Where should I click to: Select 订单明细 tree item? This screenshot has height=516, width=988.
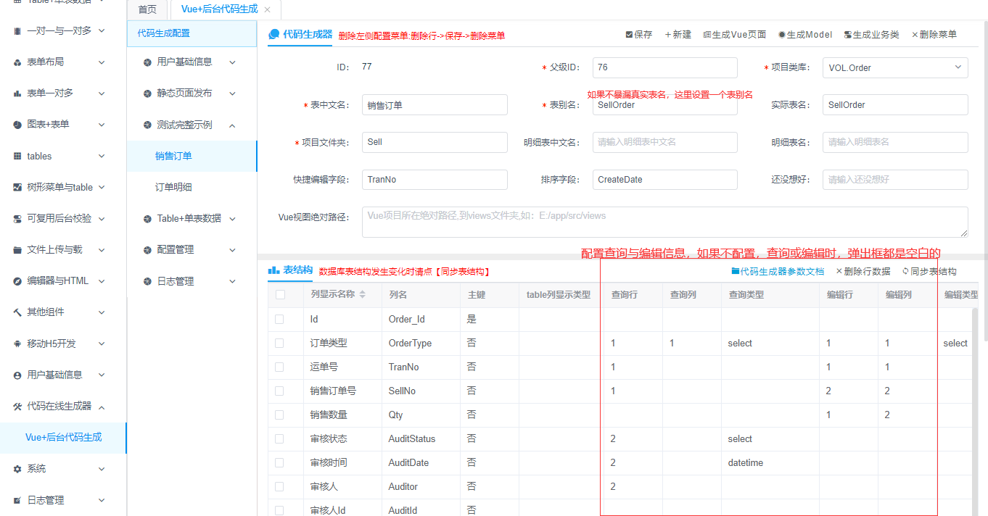click(x=192, y=187)
